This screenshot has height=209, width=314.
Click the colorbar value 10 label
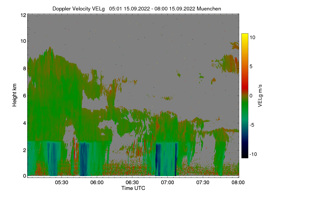(x=252, y=37)
